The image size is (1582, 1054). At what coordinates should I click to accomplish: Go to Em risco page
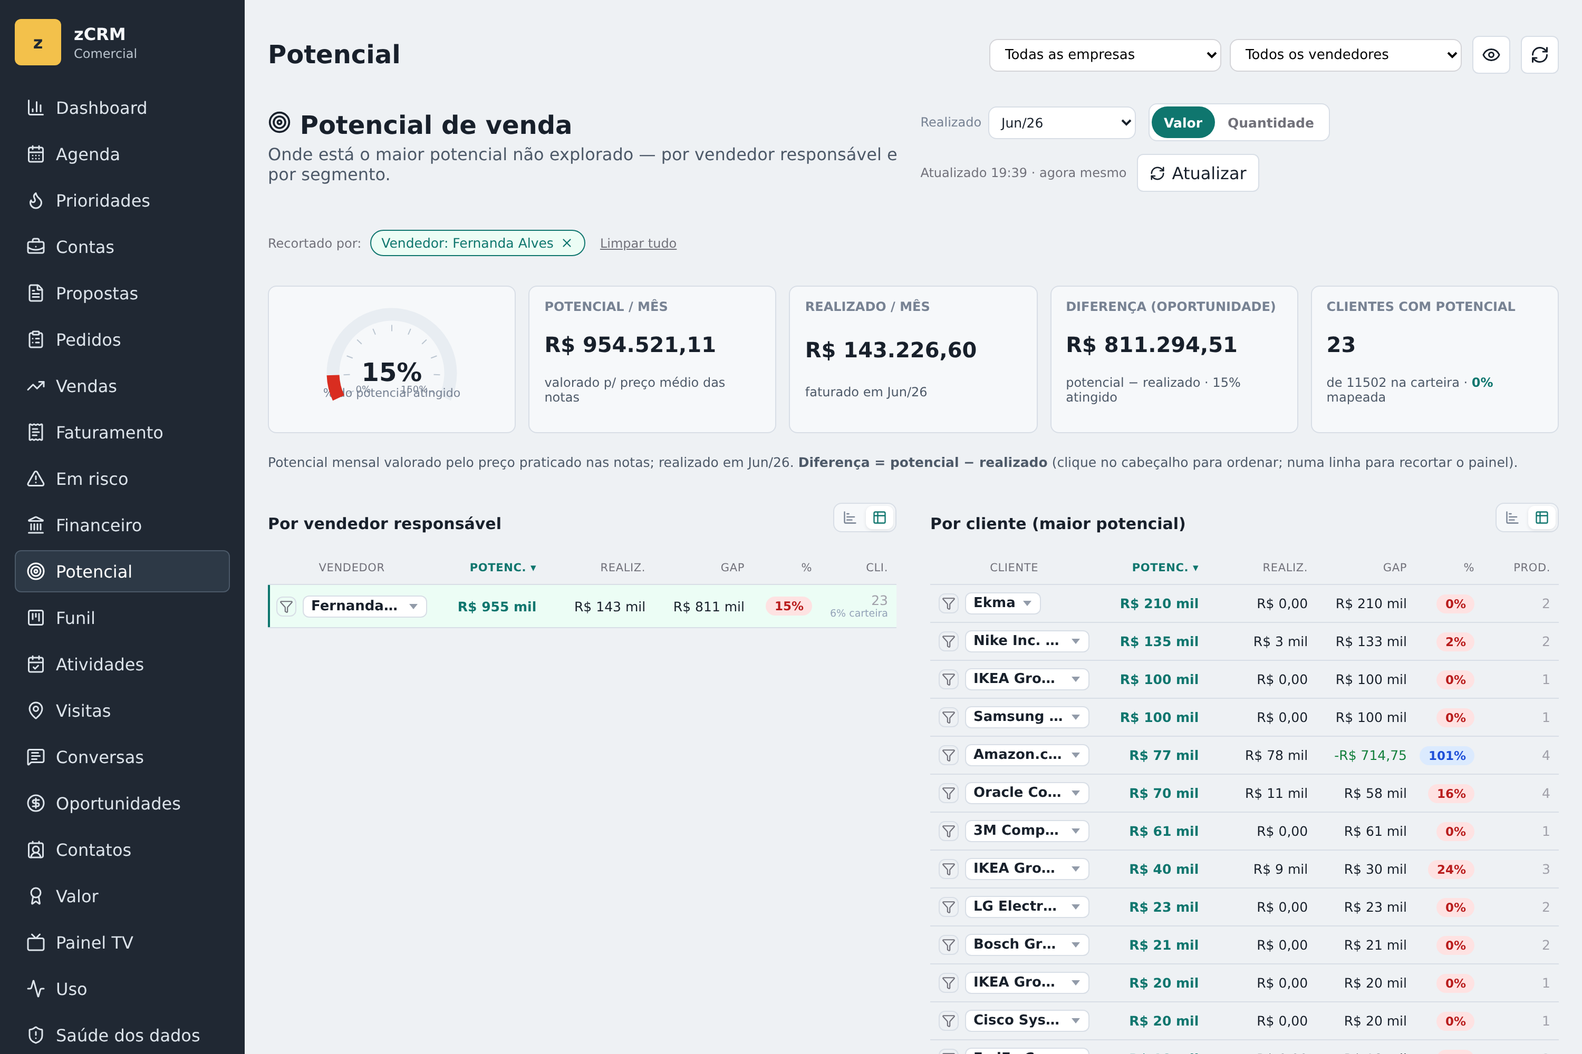122,479
